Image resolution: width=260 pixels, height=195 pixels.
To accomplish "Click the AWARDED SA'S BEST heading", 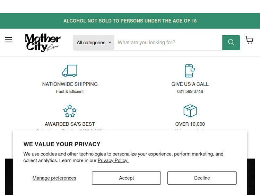I will [70, 124].
